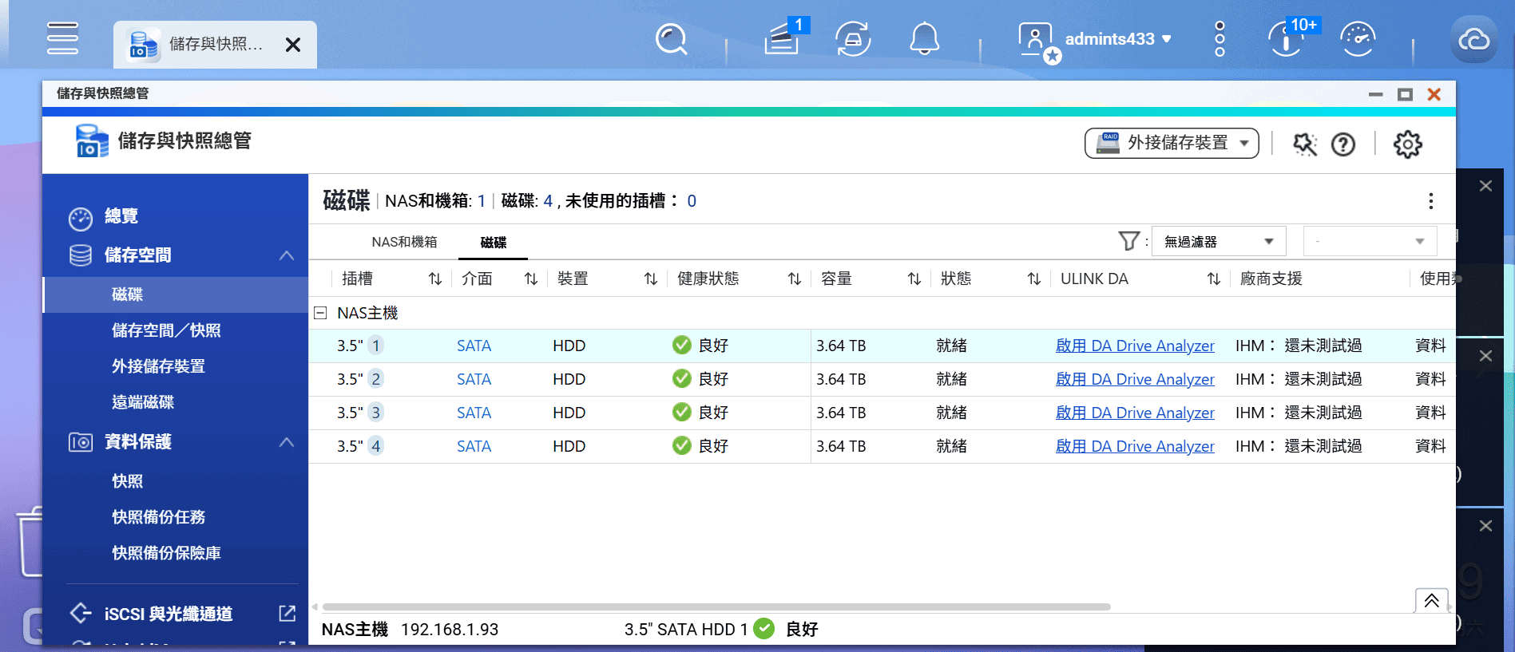Open the cloud icon at top right
Viewport: 1515px width, 652px height.
click(x=1473, y=39)
